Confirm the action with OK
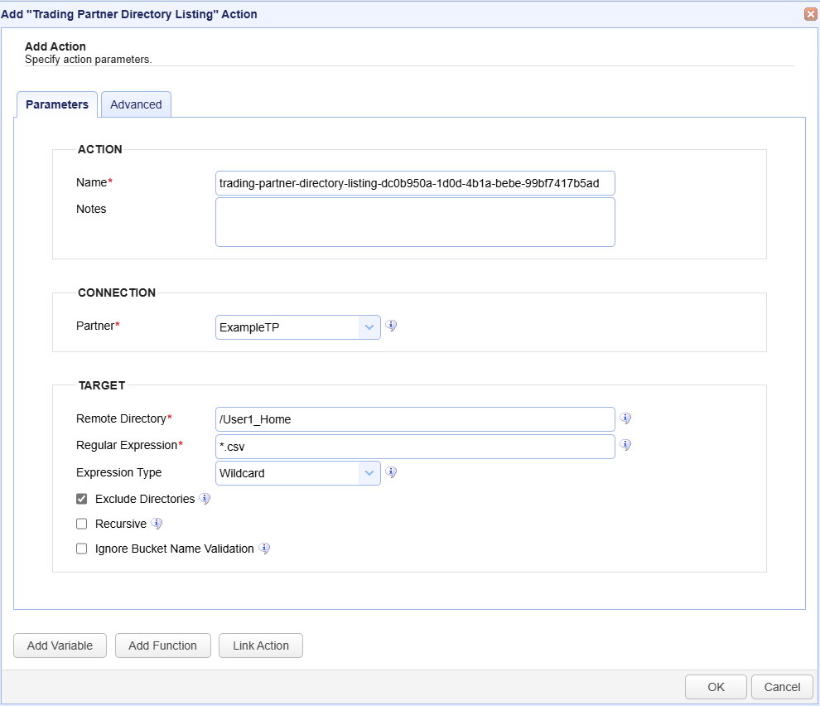820x706 pixels. tap(716, 687)
